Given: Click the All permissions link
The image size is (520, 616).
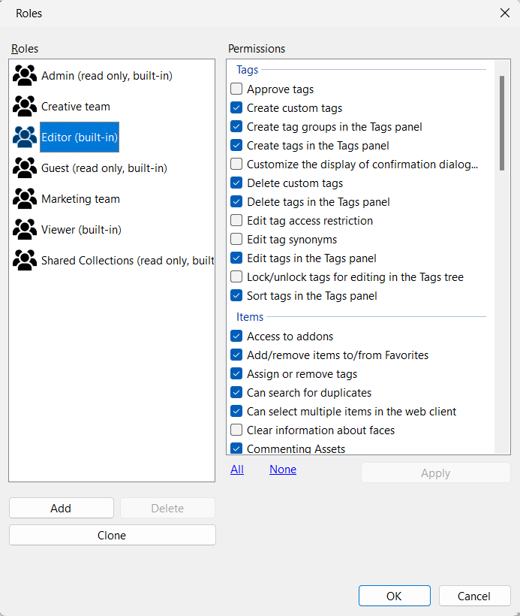Looking at the screenshot, I should (x=237, y=470).
